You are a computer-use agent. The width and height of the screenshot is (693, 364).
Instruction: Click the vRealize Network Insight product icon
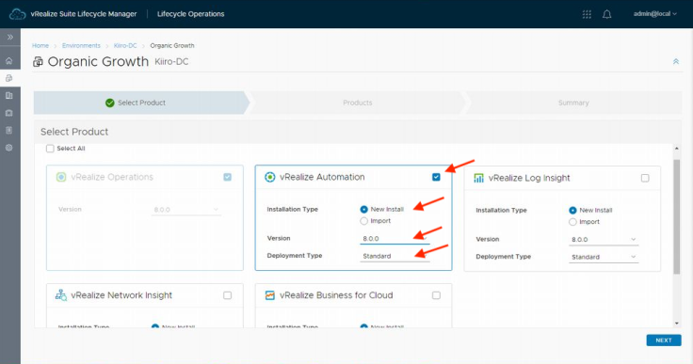61,295
